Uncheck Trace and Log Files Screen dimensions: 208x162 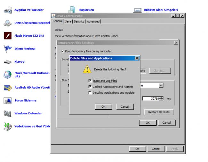[x=90, y=81]
